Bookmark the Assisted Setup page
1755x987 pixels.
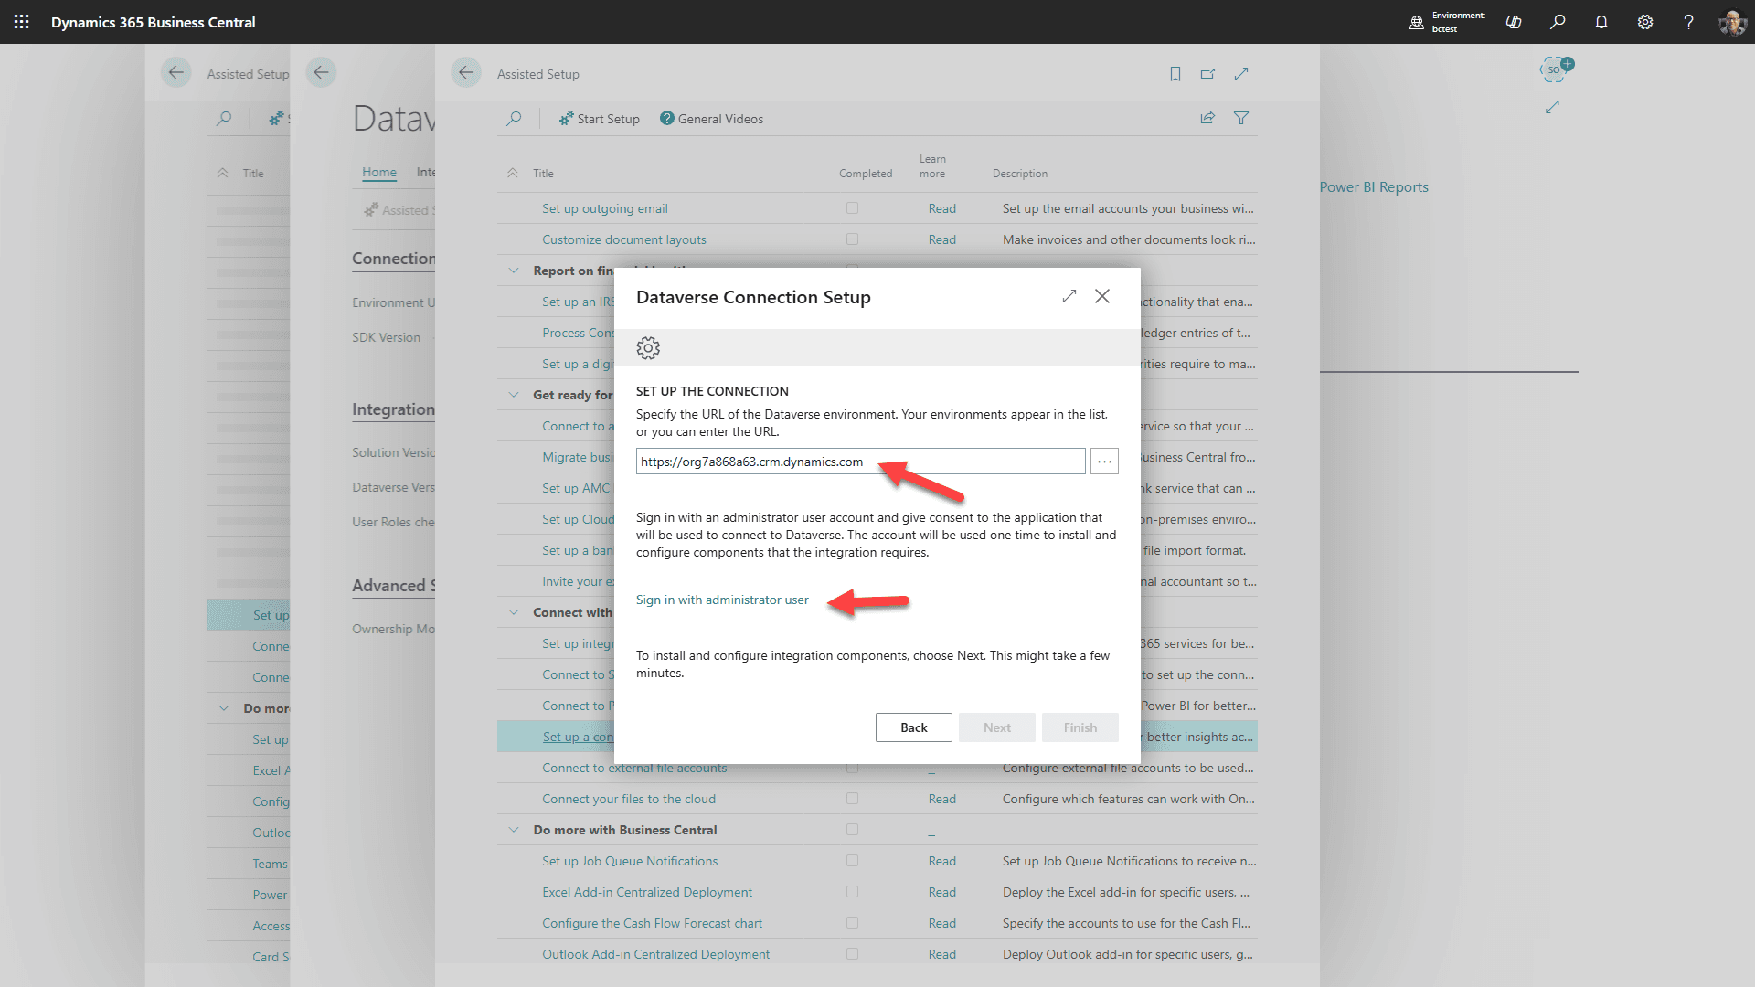1175,74
